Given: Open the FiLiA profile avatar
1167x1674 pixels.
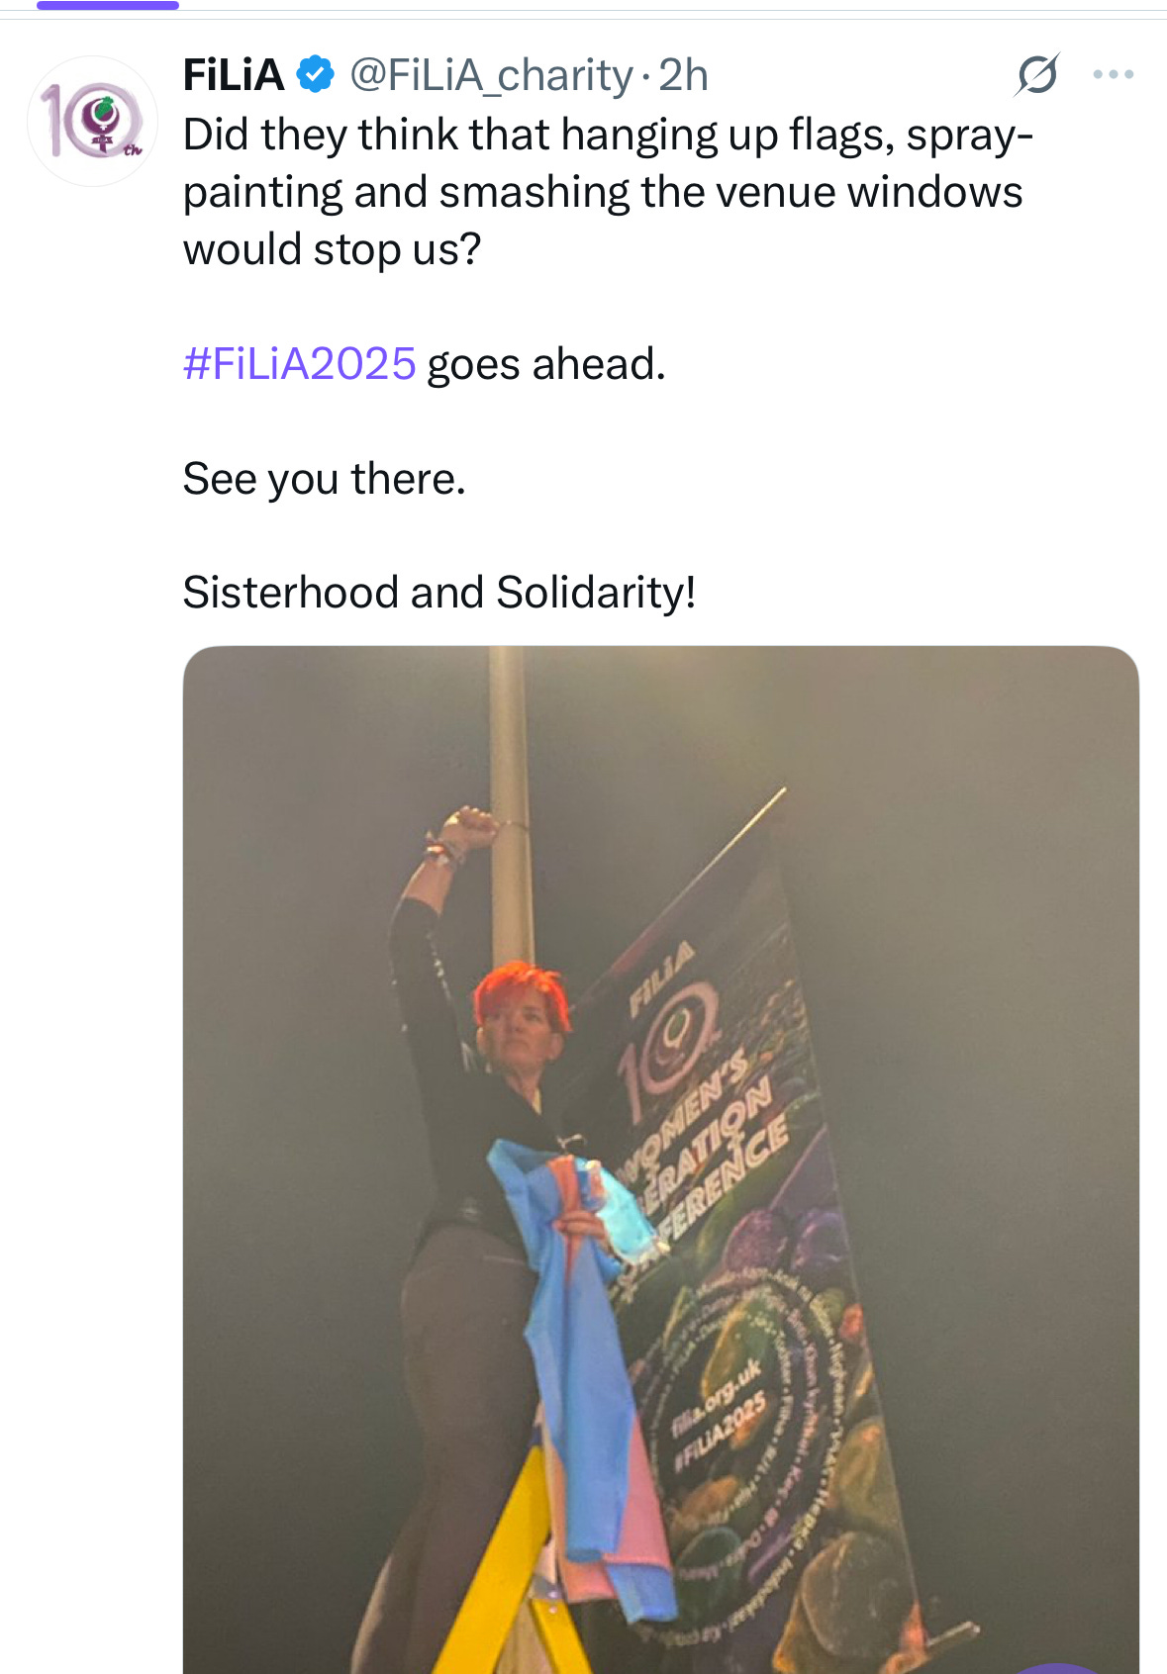Looking at the screenshot, I should 92,122.
